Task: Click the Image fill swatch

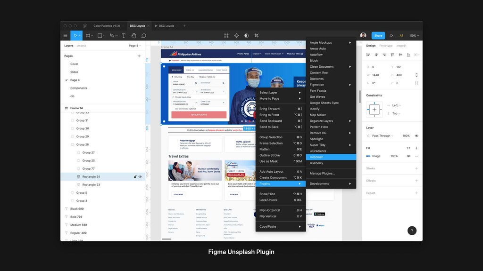Action: coord(368,156)
